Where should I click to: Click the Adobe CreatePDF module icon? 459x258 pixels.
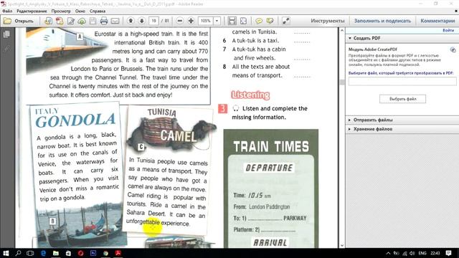click(453, 49)
